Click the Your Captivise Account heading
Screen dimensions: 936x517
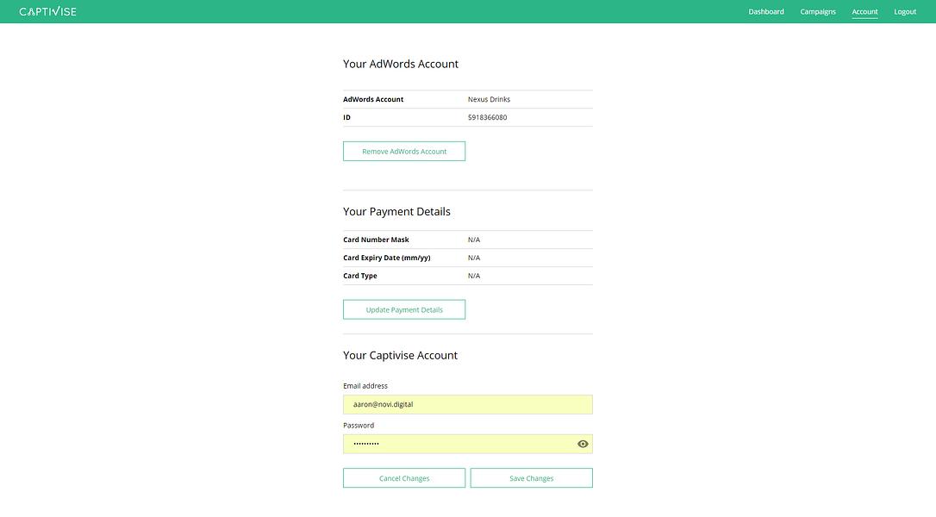(x=400, y=355)
